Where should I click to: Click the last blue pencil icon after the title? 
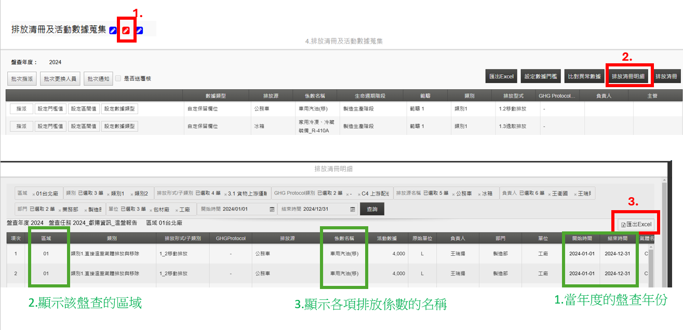[x=139, y=31]
